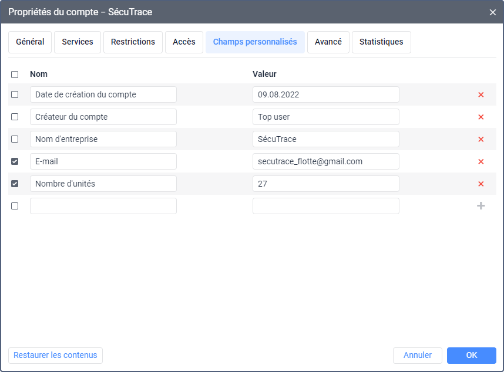Switch to the Général tab
Image resolution: width=504 pixels, height=372 pixels.
pos(30,42)
